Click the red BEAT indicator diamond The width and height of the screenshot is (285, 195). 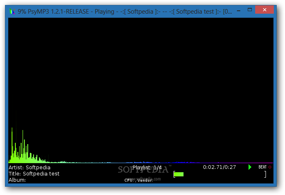(270, 167)
